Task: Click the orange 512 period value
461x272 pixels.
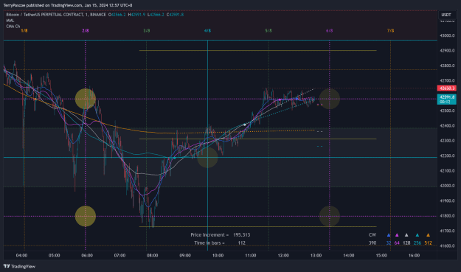Action: (428, 243)
